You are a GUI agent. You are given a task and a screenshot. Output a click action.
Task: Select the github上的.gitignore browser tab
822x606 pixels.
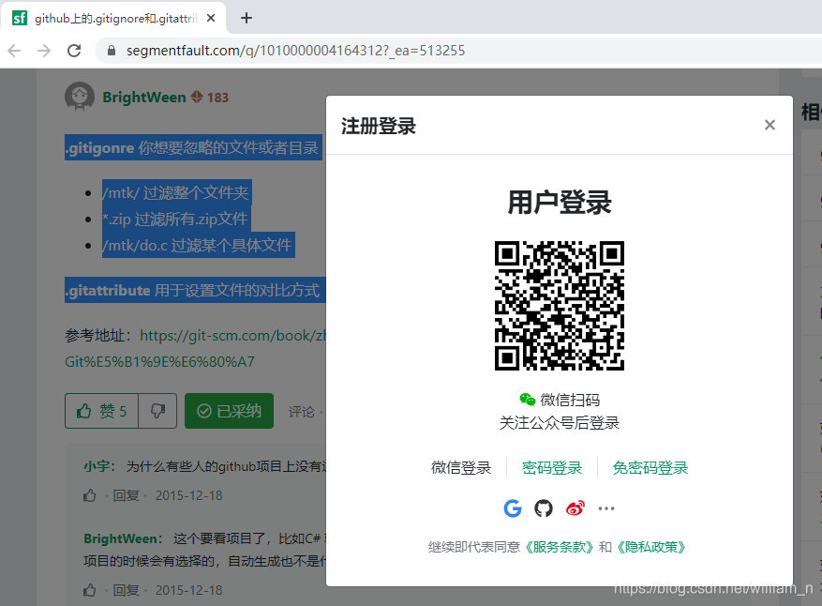click(114, 19)
